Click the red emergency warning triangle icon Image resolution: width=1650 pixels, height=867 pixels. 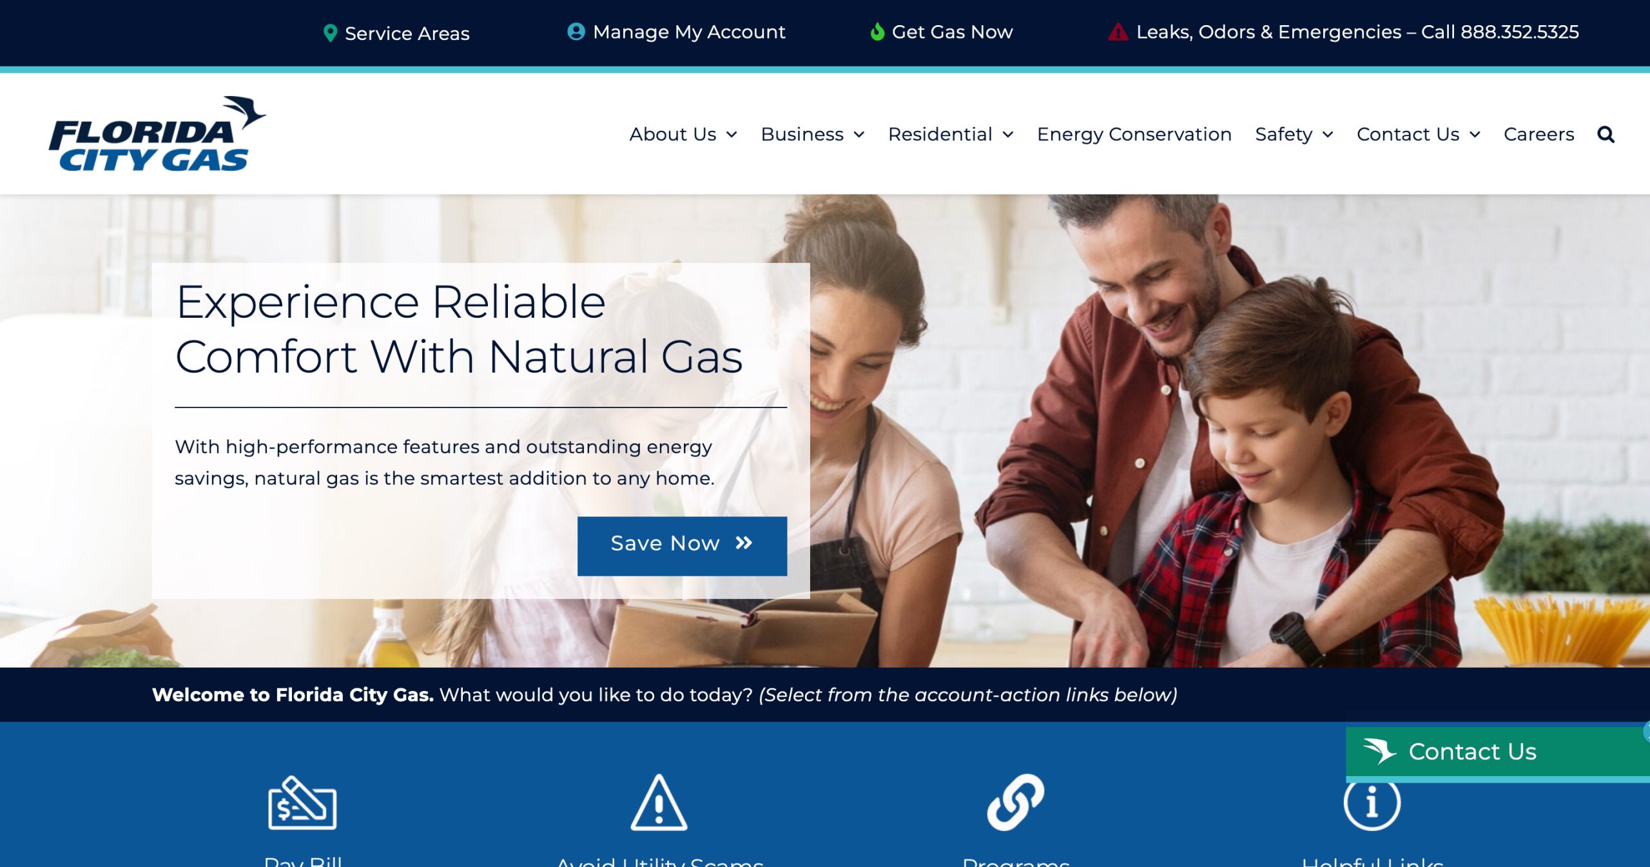[x=1118, y=32]
